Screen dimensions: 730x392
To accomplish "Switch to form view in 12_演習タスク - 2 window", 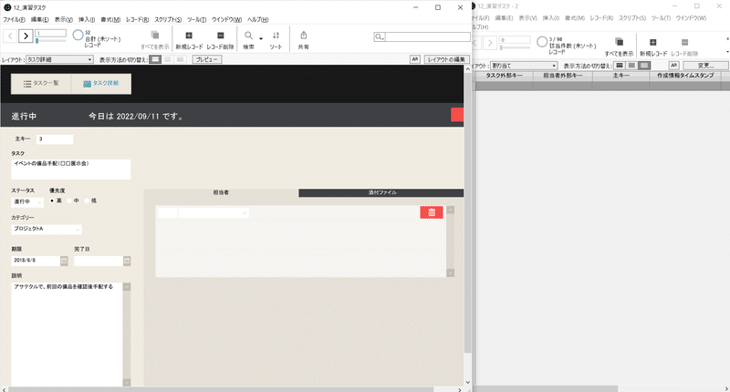I will tap(620, 66).
